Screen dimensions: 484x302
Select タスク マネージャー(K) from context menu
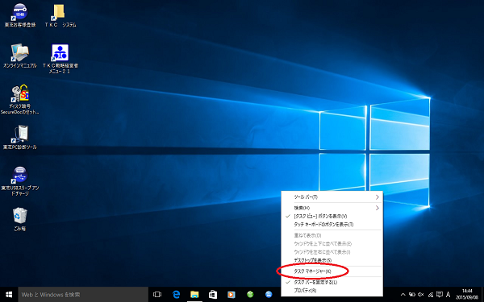tap(332, 271)
